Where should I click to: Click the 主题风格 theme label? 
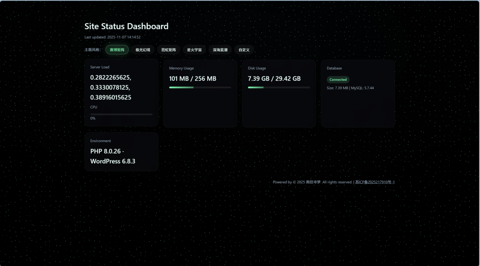pos(92,50)
